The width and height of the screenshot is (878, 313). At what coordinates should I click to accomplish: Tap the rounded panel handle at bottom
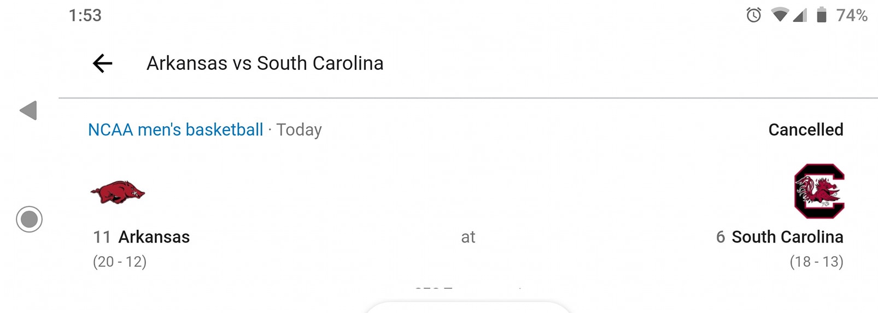pyautogui.click(x=467, y=307)
